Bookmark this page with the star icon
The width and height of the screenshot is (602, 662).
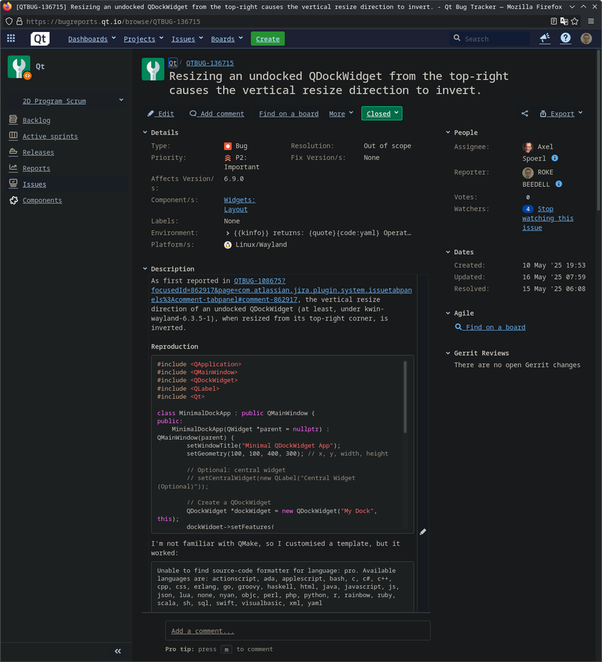click(575, 21)
